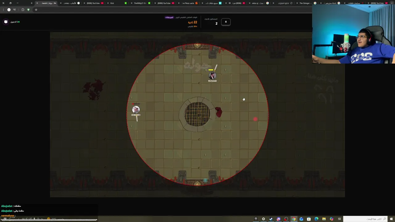Open Steam from the taskbar
The height and width of the screenshot is (222, 395).
coord(271,219)
